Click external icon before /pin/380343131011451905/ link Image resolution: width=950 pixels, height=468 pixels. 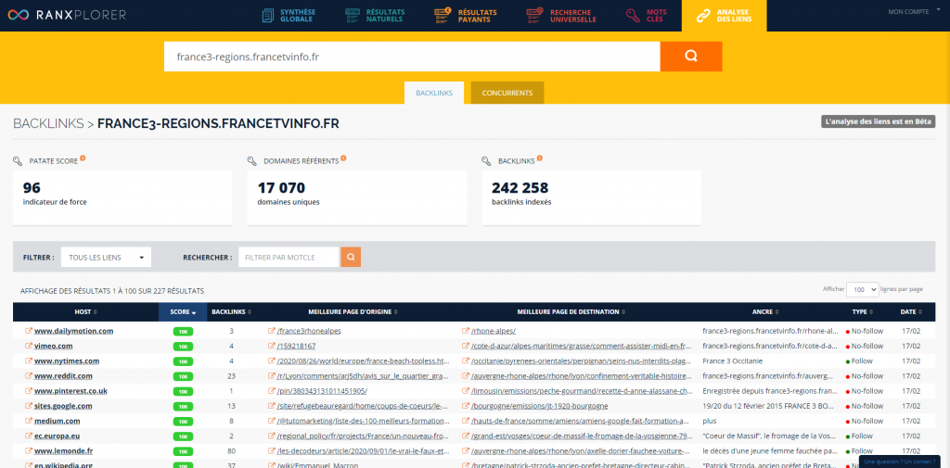tap(272, 390)
